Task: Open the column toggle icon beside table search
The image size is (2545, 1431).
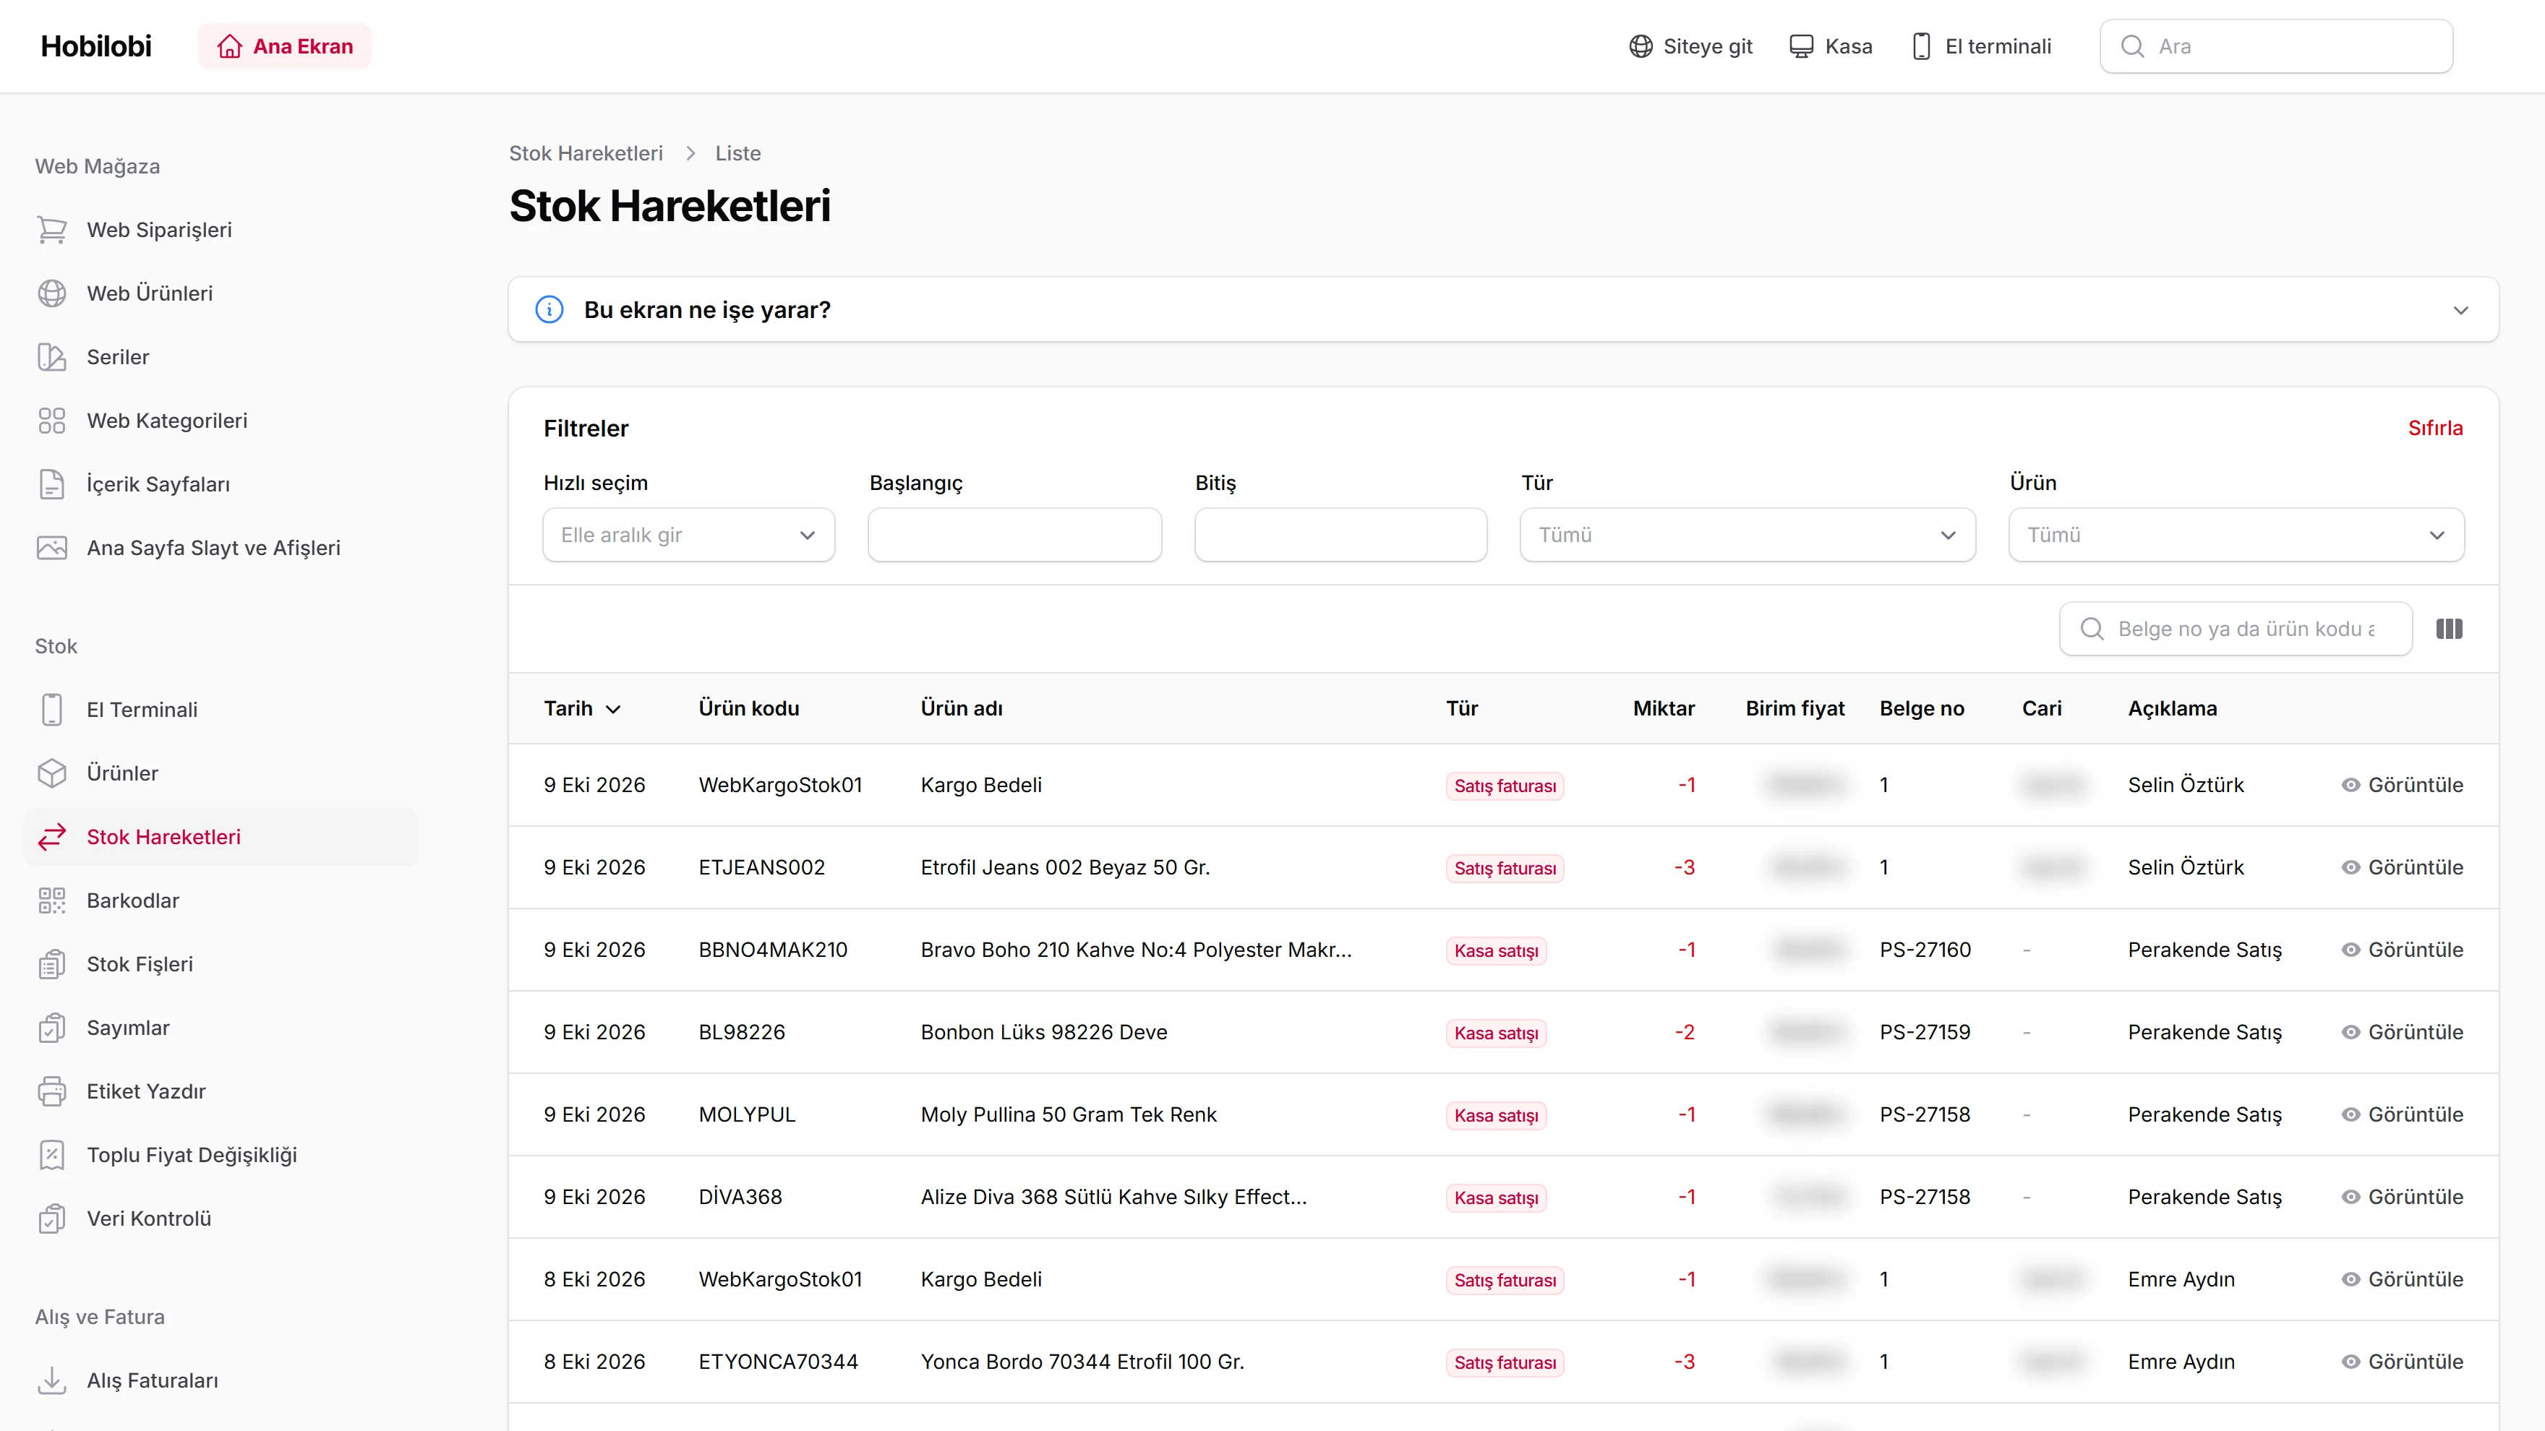Action: pyautogui.click(x=2449, y=629)
